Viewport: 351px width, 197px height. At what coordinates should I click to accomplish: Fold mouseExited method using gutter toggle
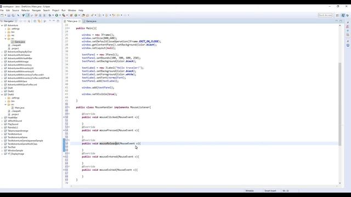point(69,166)
